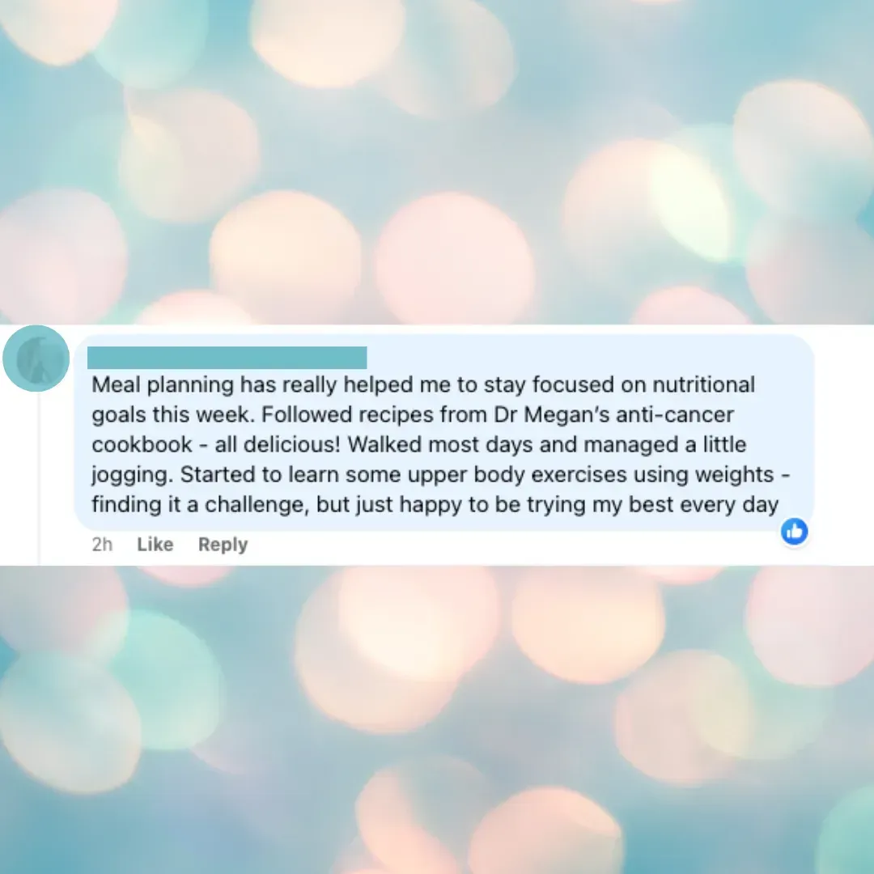Click the word 'jogging.' in the comment
This screenshot has width=874, height=874.
(134, 474)
